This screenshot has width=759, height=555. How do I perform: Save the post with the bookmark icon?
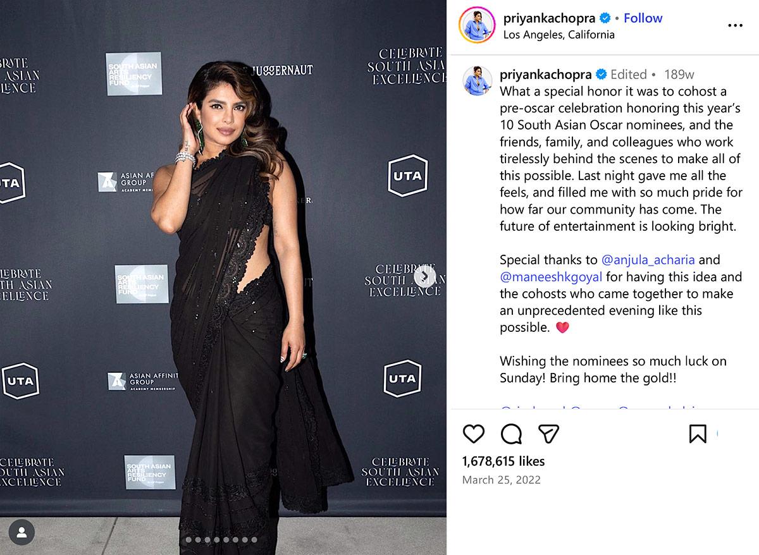click(x=698, y=434)
